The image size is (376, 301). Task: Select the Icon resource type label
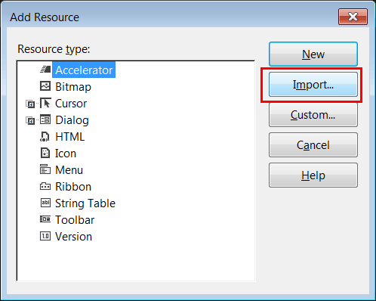click(66, 154)
